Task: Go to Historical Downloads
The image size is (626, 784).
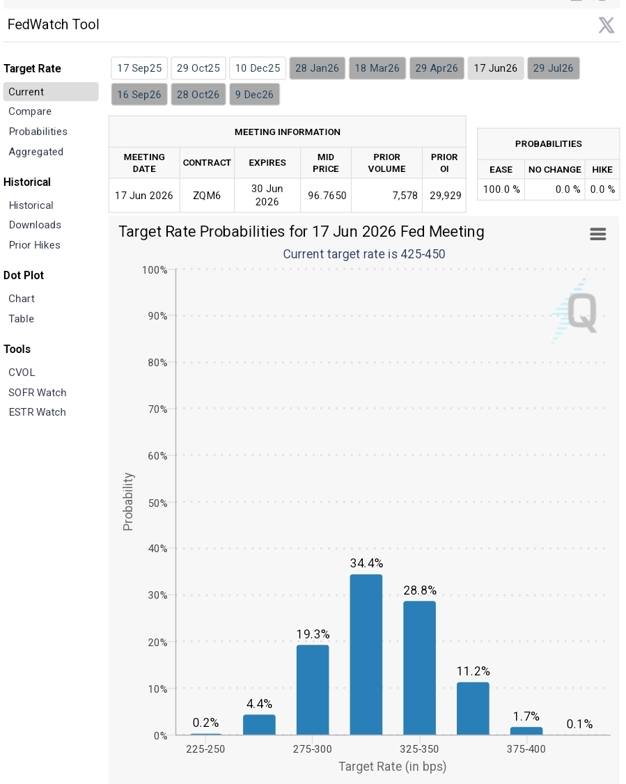Action: [35, 225]
